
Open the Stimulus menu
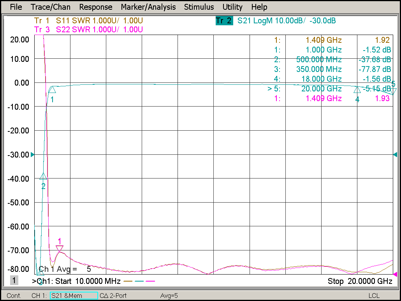tap(199, 7)
